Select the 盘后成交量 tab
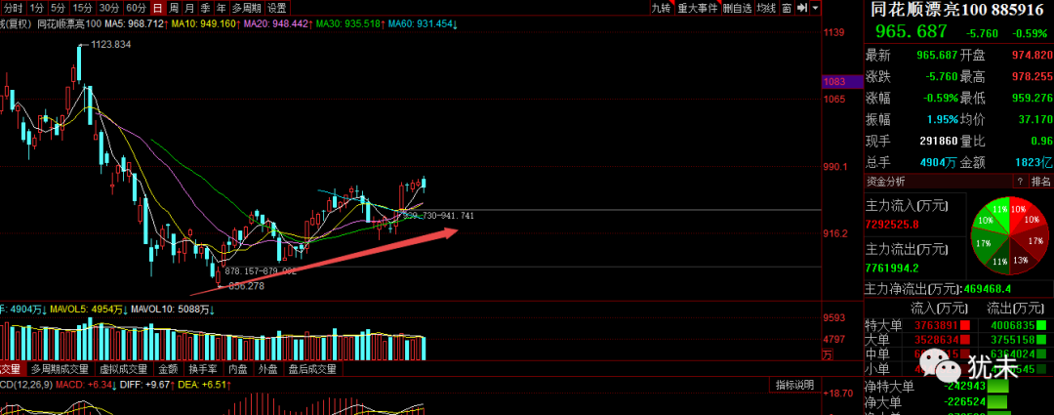This screenshot has height=415, width=1054. pos(312,369)
